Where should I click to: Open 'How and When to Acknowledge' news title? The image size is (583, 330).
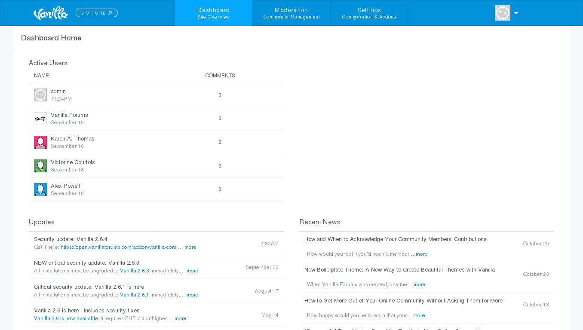click(395, 239)
